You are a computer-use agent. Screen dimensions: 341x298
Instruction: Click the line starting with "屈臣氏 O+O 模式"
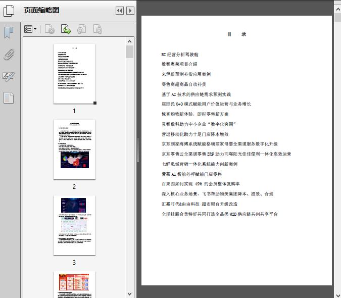[x=206, y=104]
